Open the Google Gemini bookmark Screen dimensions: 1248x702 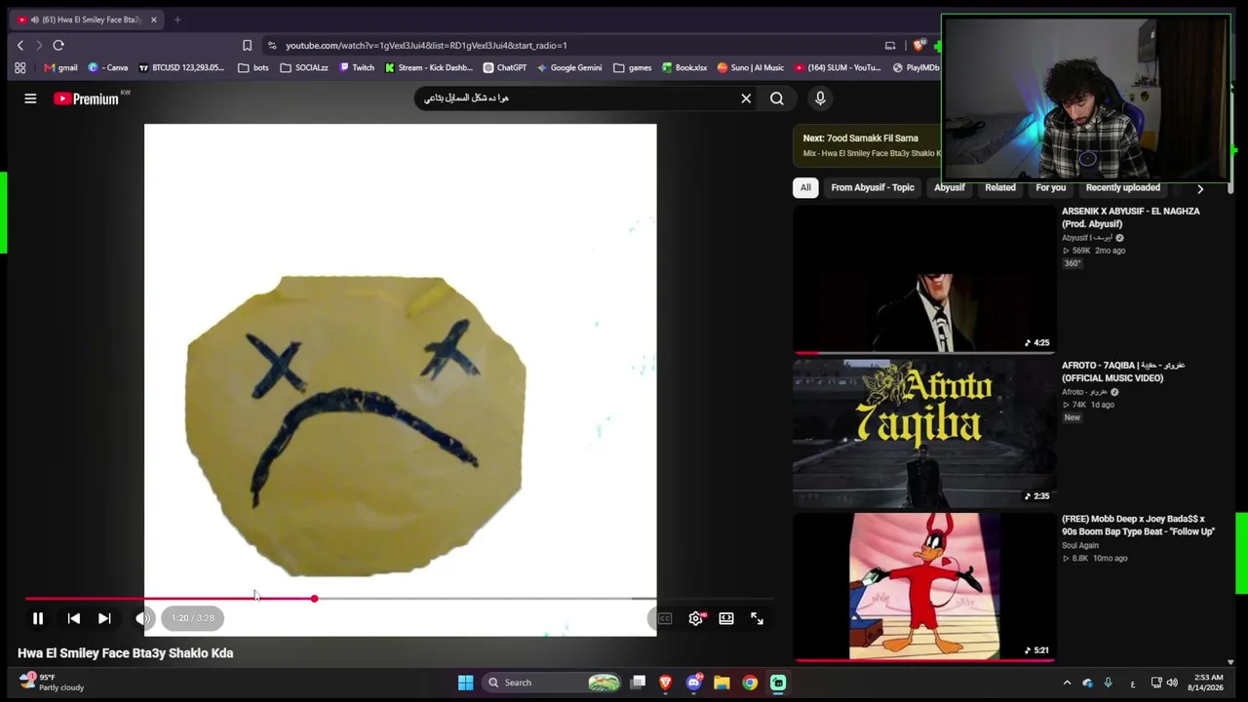[x=568, y=67]
